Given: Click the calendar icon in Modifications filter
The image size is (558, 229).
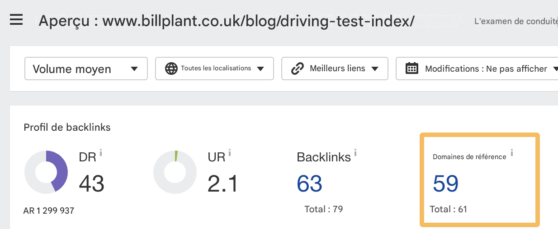Looking at the screenshot, I should coord(411,69).
